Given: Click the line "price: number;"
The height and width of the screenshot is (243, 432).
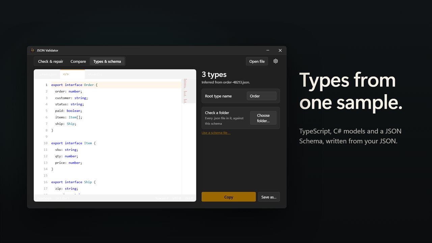Looking at the screenshot, I should click(x=69, y=163).
